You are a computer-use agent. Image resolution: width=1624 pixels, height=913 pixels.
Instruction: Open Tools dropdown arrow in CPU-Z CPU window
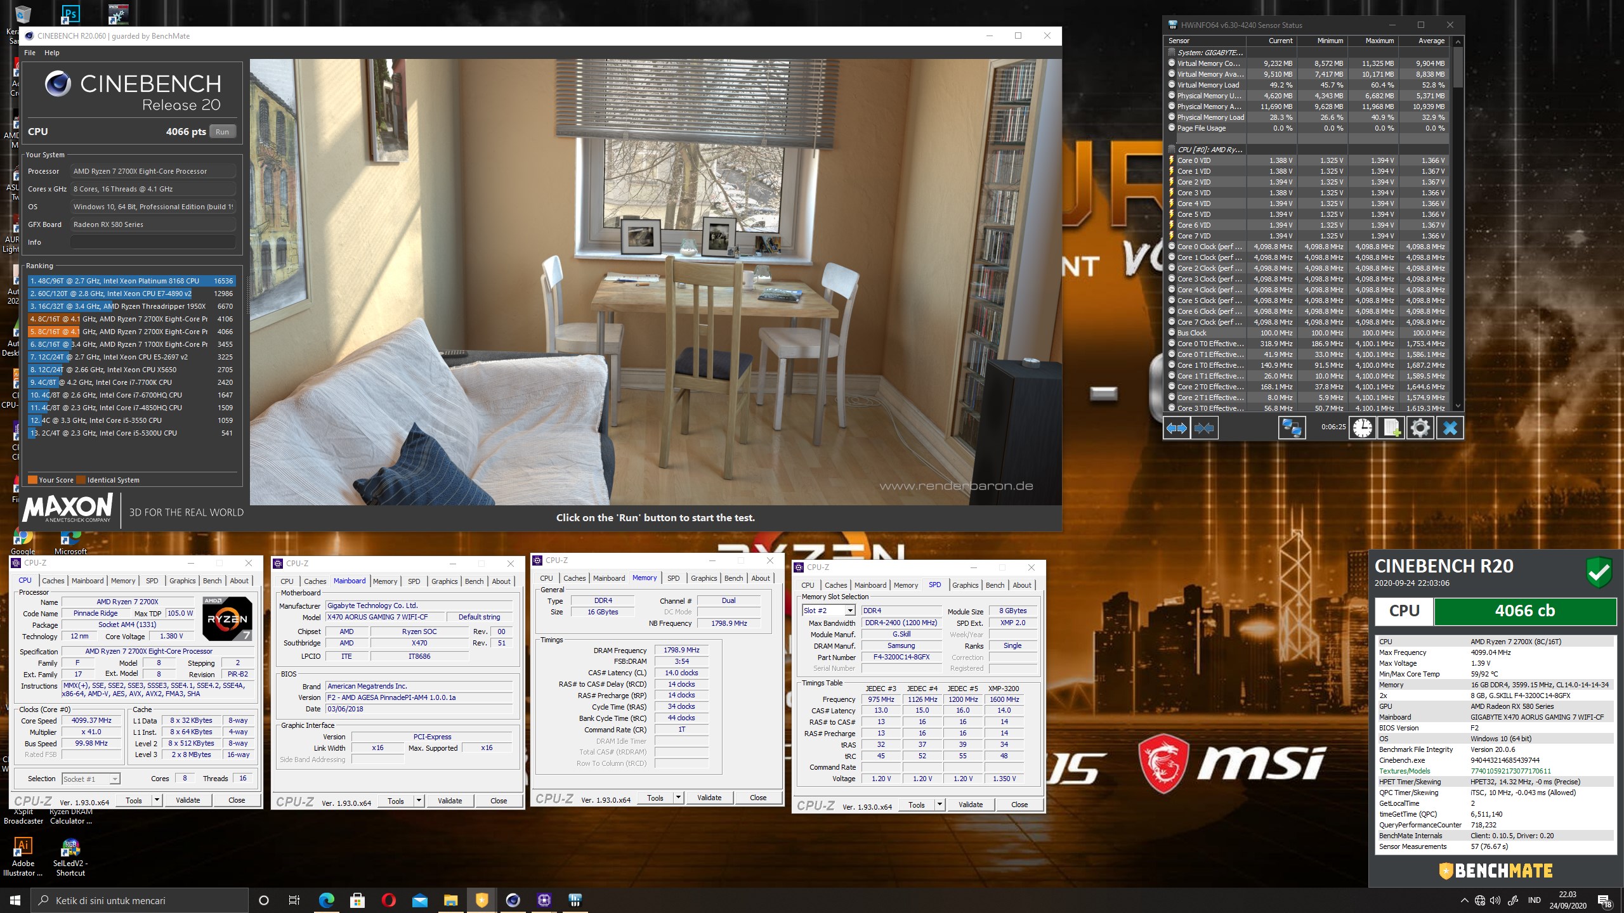tap(157, 800)
